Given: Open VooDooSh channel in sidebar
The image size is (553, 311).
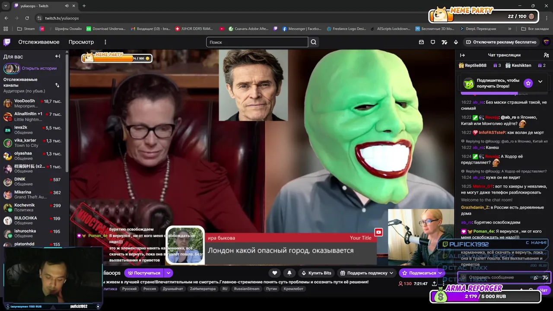Looking at the screenshot, I should coord(33,103).
